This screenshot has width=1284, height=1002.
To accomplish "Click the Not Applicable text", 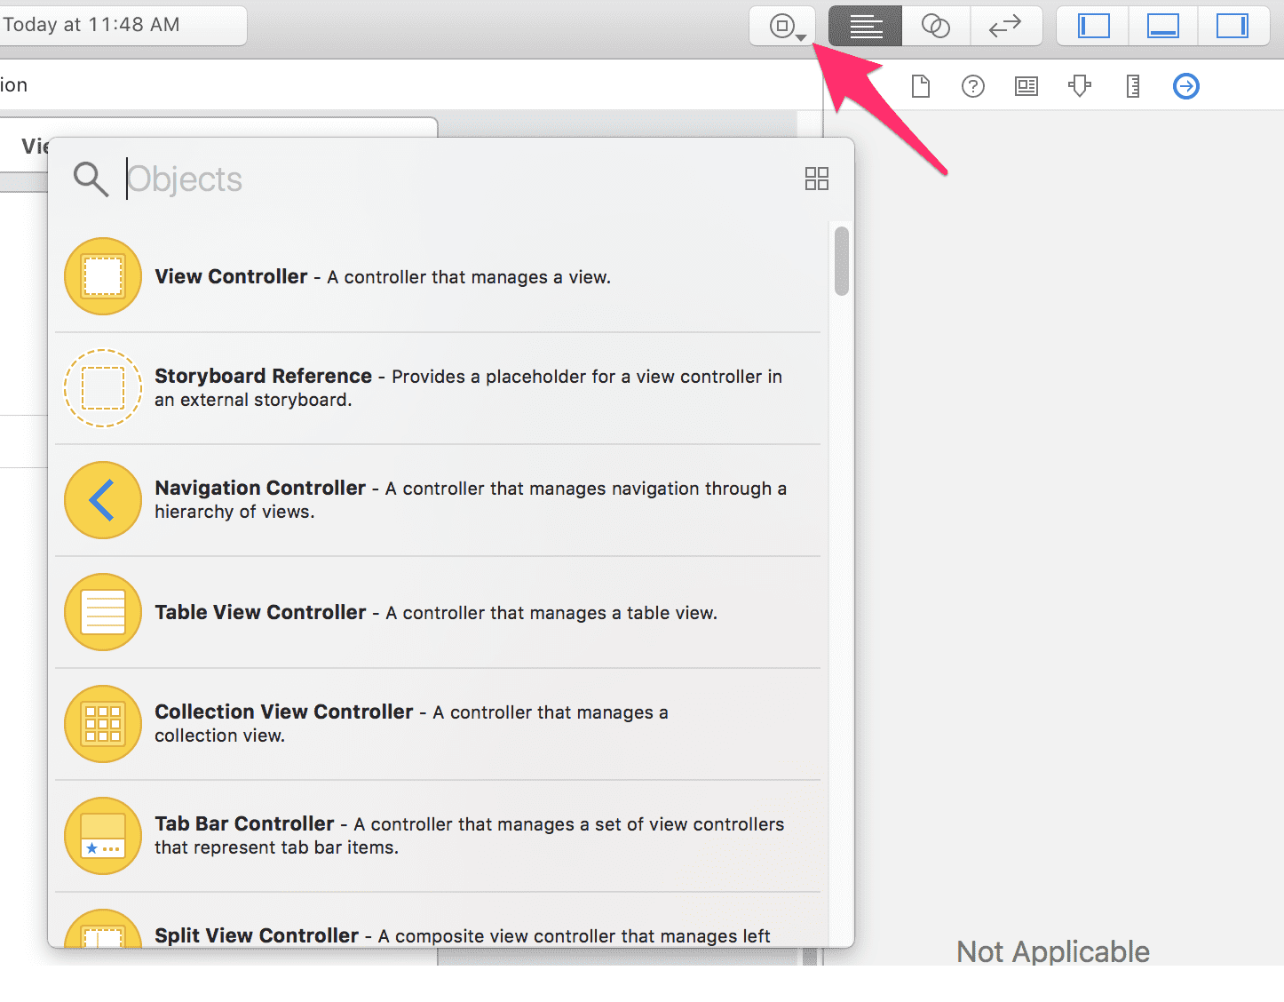I will pyautogui.click(x=1053, y=951).
